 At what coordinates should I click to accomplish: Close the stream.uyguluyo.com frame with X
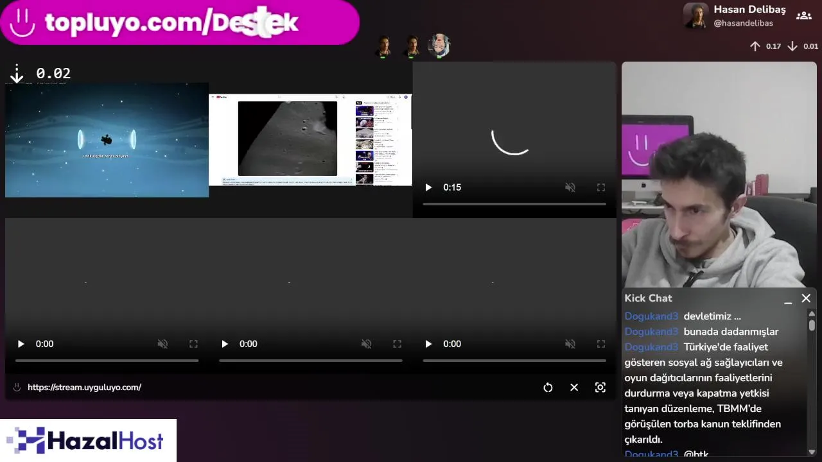574,388
